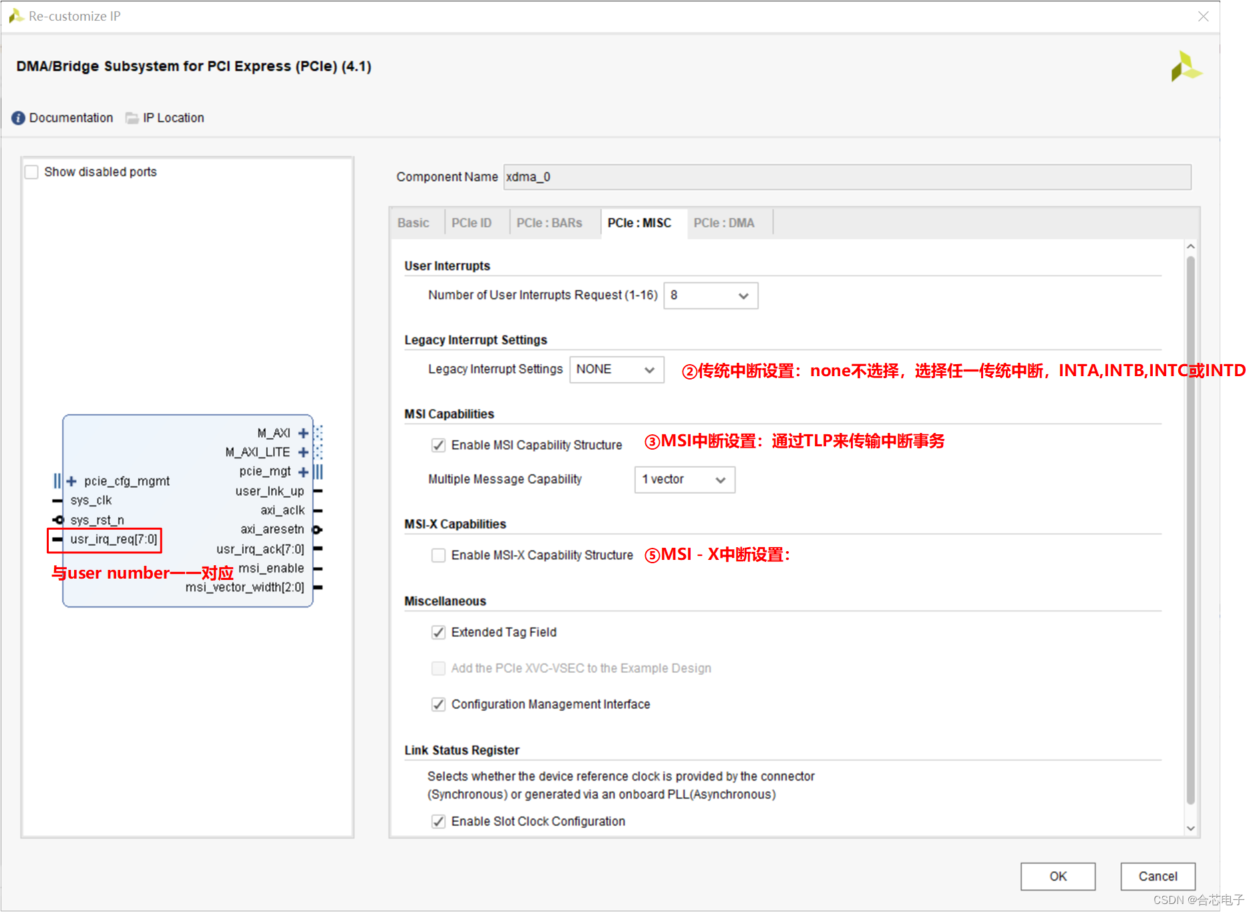1255x912 pixels.
Task: Switch to the PCIe : DMA tab
Action: pyautogui.click(x=724, y=223)
